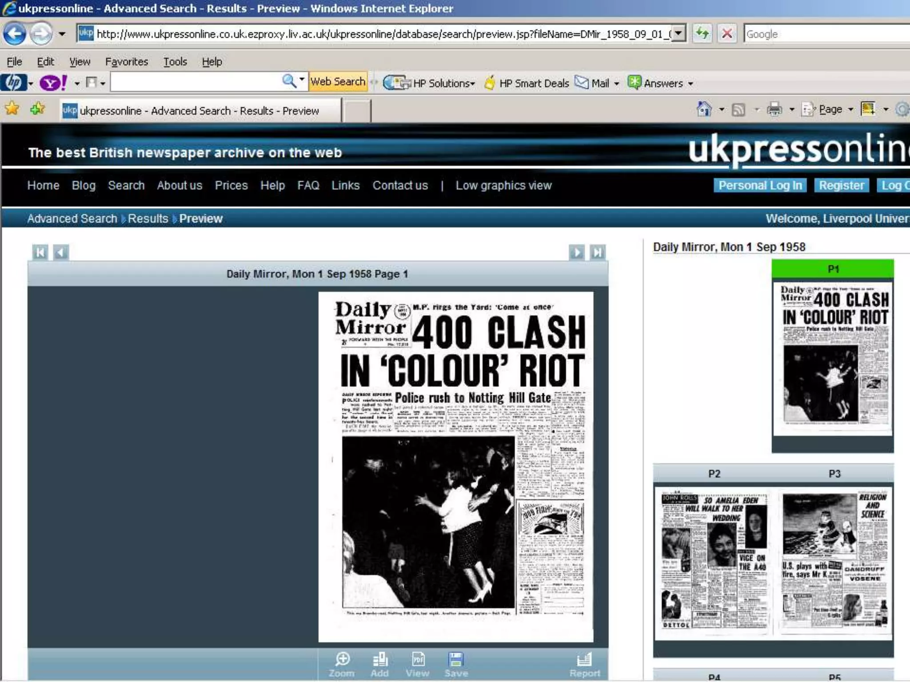Click the View PDF icon
This screenshot has height=682, width=910.
point(418,659)
